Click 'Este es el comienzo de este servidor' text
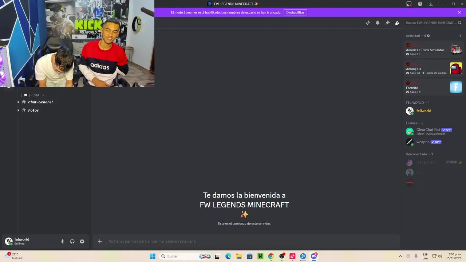466x262 pixels. 244,223
